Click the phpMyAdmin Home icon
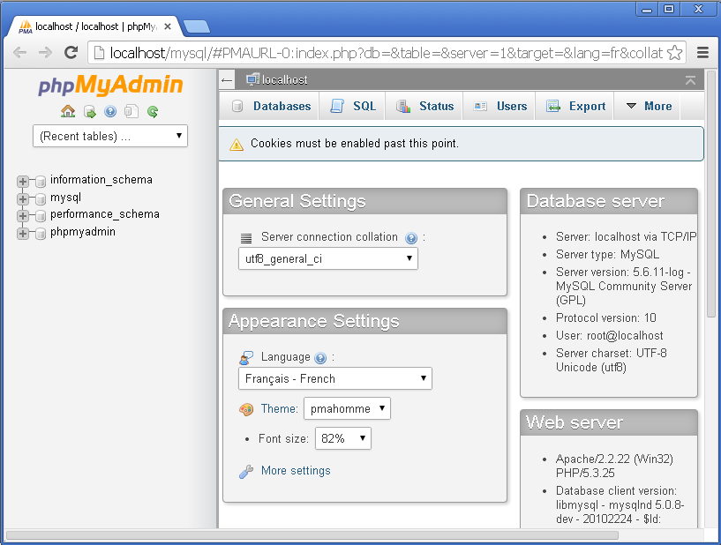Image resolution: width=721 pixels, height=545 pixels. coord(68,111)
